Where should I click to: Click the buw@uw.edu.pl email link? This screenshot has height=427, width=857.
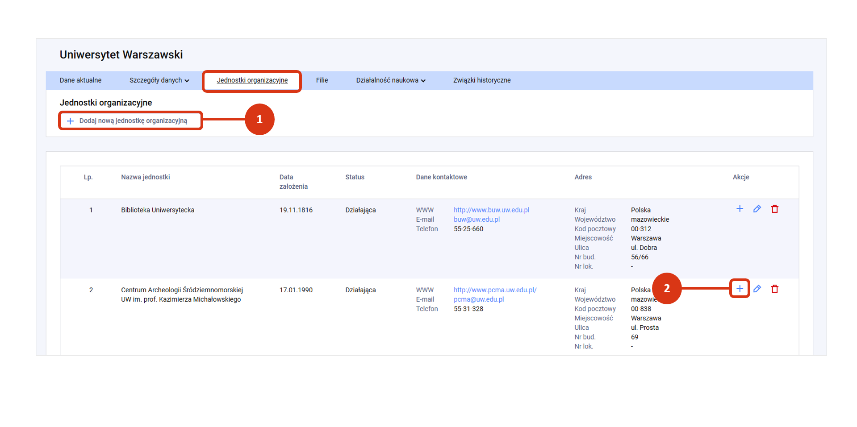click(477, 219)
